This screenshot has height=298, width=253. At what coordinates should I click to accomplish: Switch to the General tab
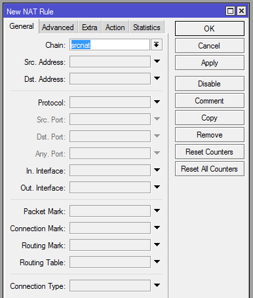coord(22,26)
